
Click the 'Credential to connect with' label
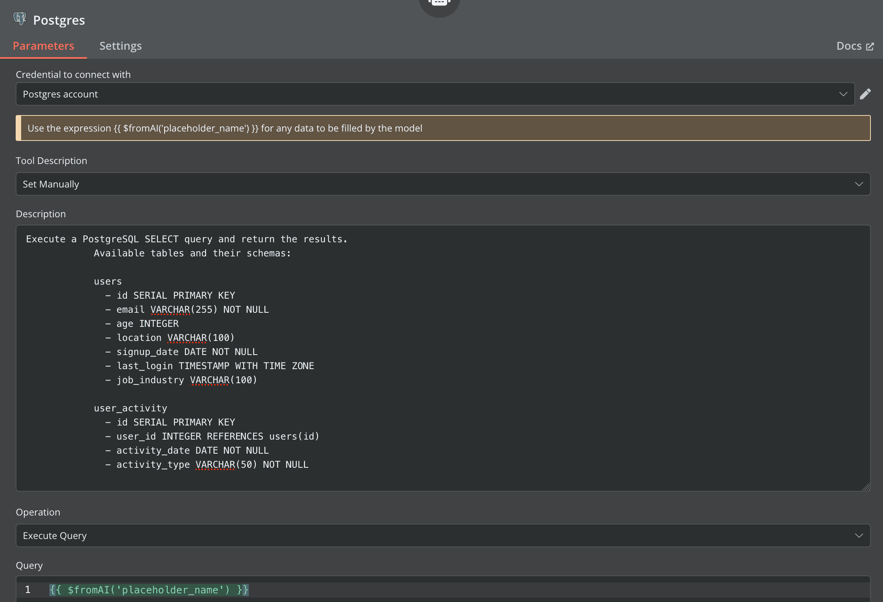pyautogui.click(x=73, y=74)
